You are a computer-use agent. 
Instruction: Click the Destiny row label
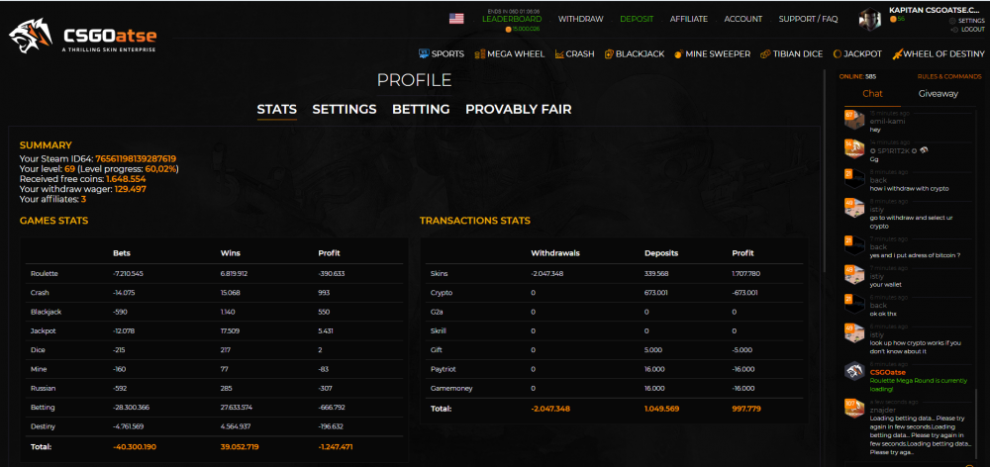pos(43,426)
